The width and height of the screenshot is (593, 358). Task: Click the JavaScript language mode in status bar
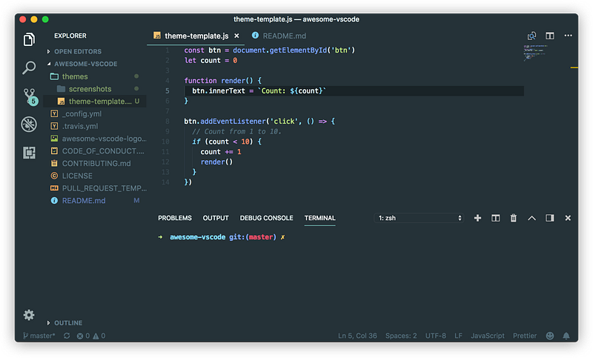pos(487,336)
